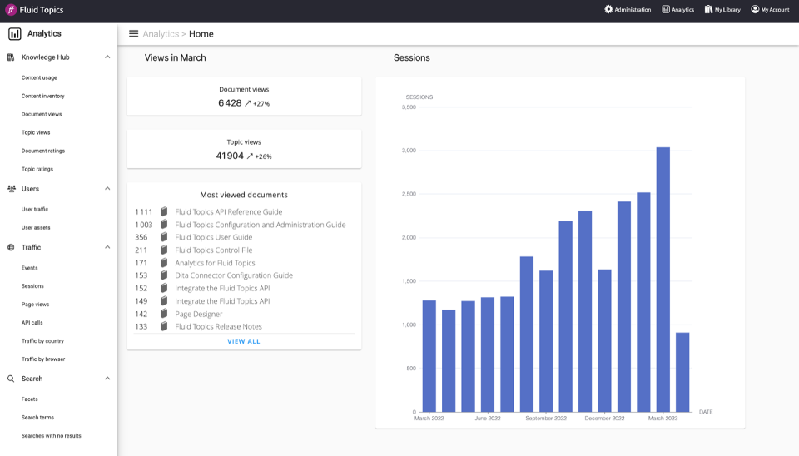
Task: Open Events under Traffic
Action: point(30,268)
